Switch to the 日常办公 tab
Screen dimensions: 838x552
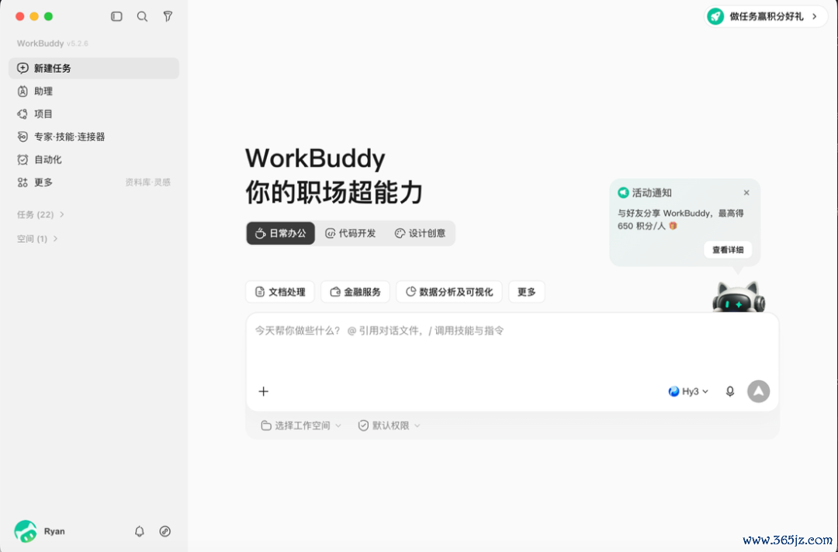pos(281,233)
